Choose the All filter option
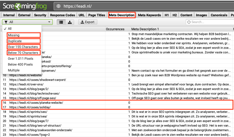 [x=22, y=28]
